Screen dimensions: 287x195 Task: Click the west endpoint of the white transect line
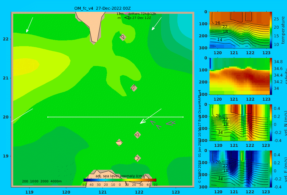tap(48, 117)
